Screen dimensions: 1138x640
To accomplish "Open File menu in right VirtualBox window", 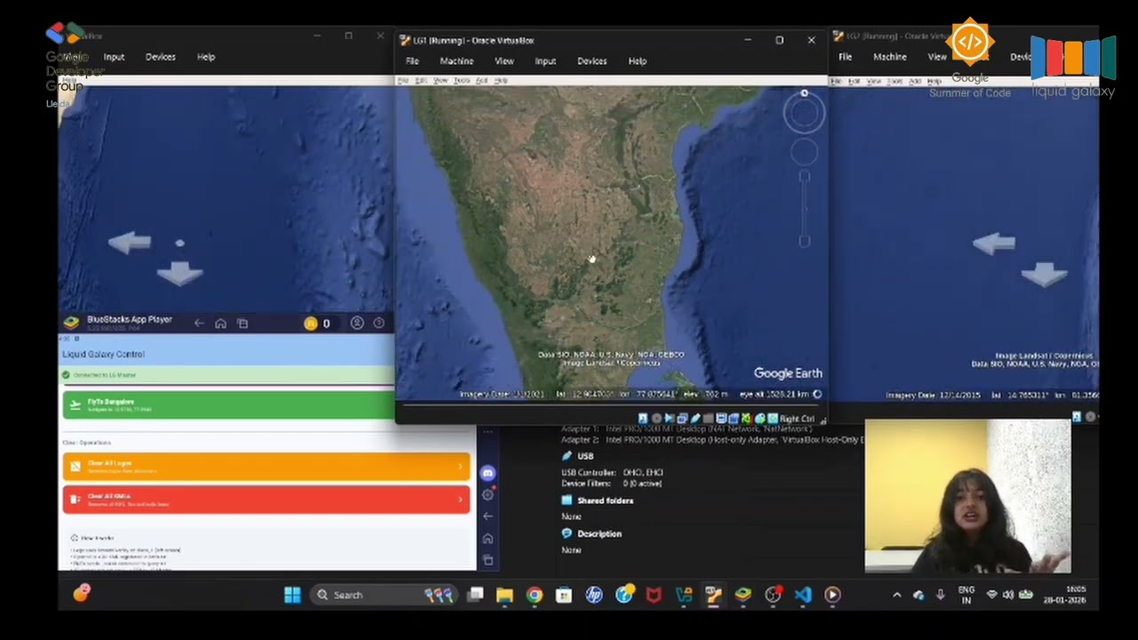I will pos(845,57).
